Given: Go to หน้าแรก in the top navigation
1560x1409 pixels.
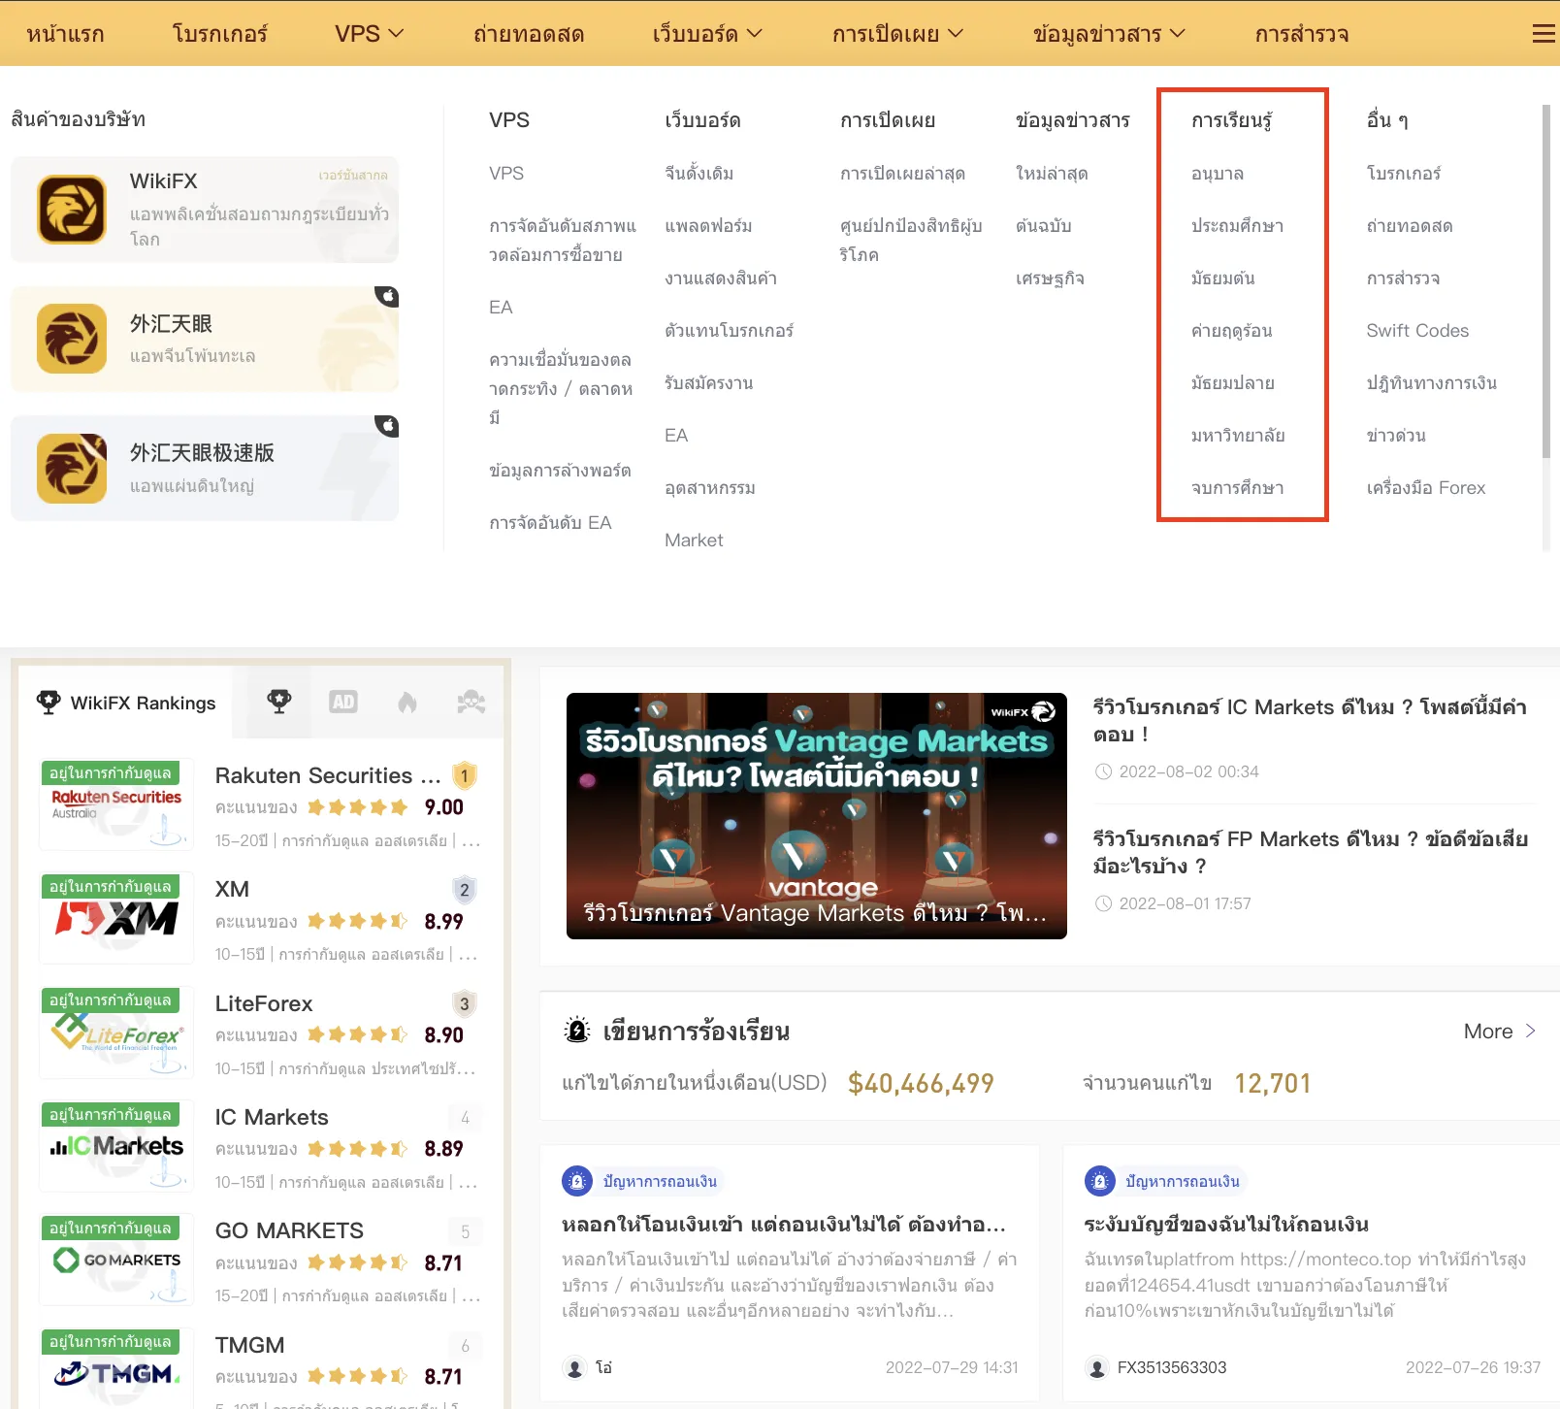Looking at the screenshot, I should (65, 34).
